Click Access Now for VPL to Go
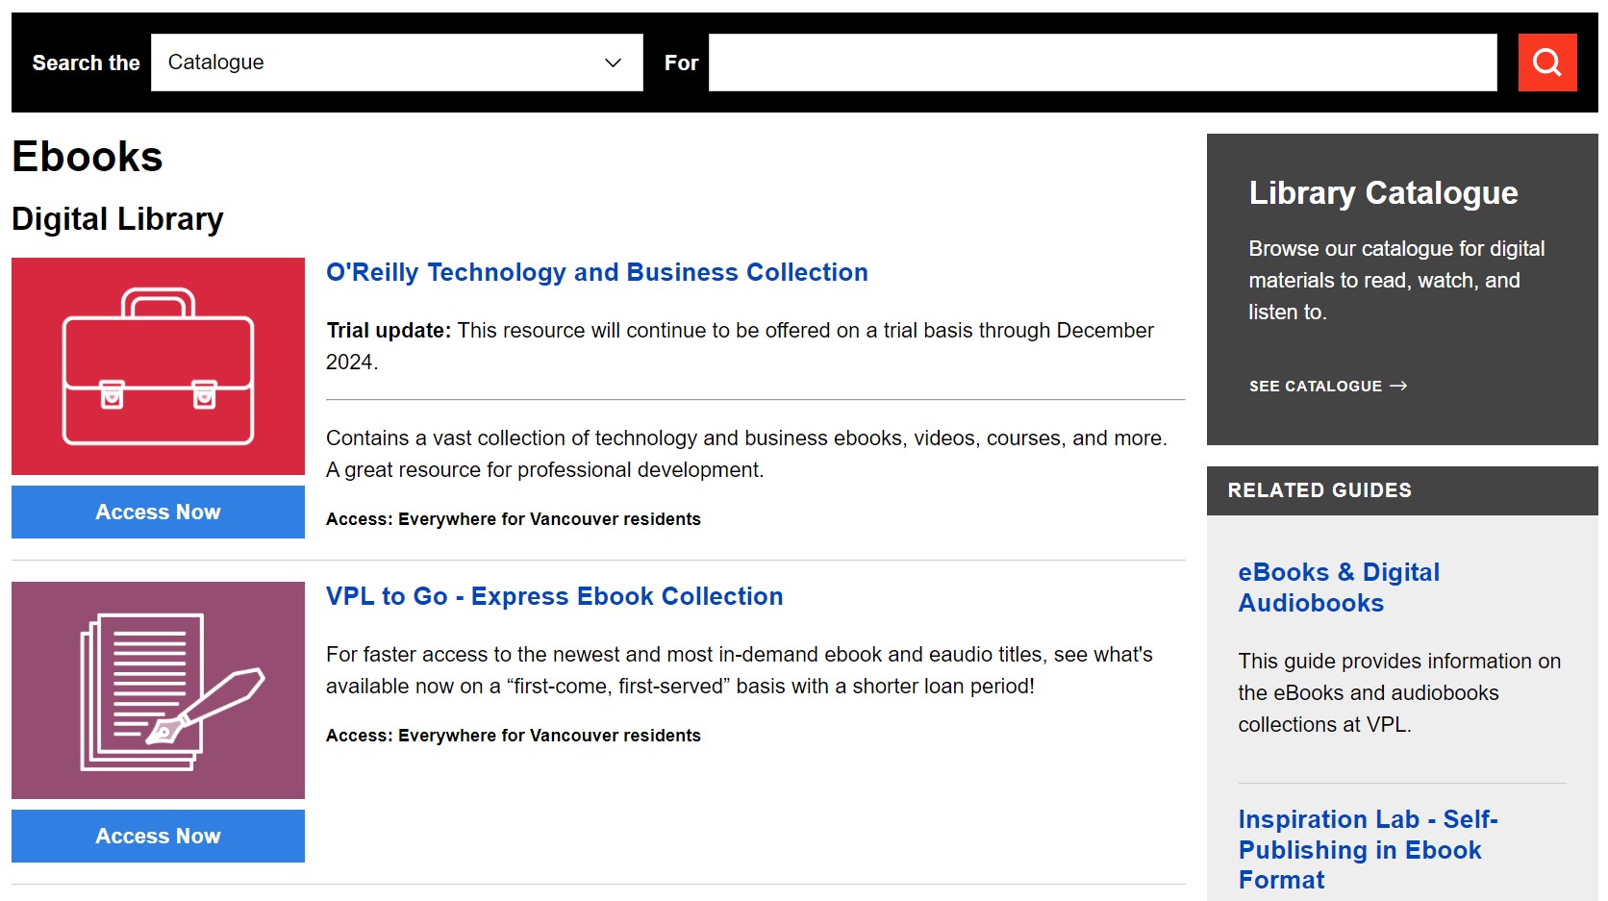The height and width of the screenshot is (901, 1608). [x=157, y=836]
